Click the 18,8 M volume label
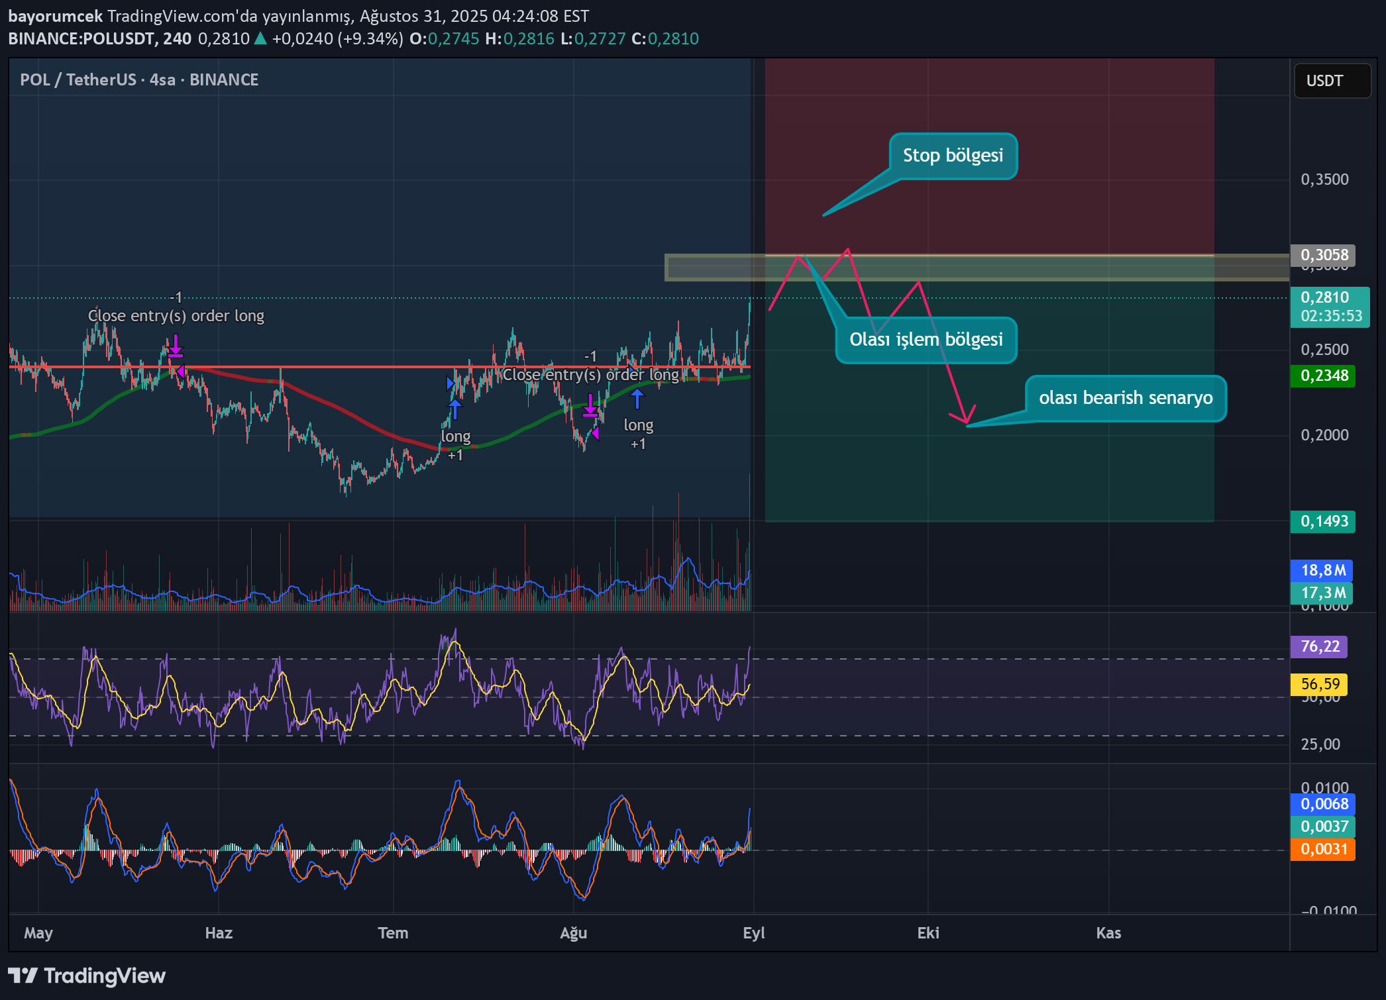Image resolution: width=1386 pixels, height=1000 pixels. pos(1322,570)
